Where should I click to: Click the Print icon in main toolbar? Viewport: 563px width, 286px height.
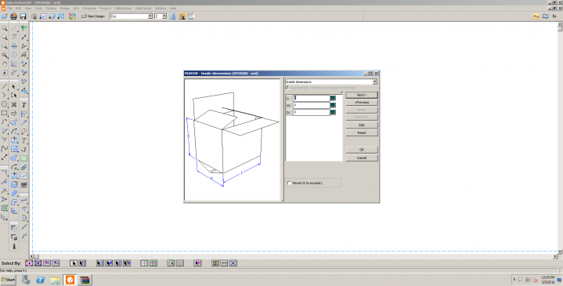pyautogui.click(x=13, y=16)
